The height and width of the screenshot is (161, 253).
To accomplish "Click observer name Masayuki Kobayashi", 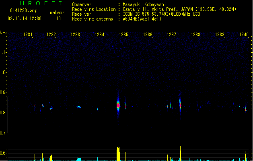I will pos(144,4).
